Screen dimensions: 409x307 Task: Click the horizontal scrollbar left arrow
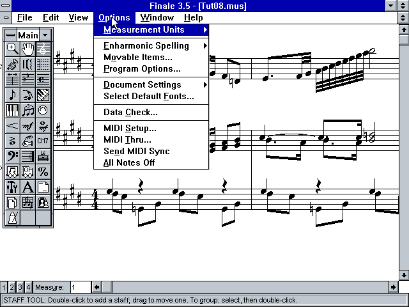96,287
